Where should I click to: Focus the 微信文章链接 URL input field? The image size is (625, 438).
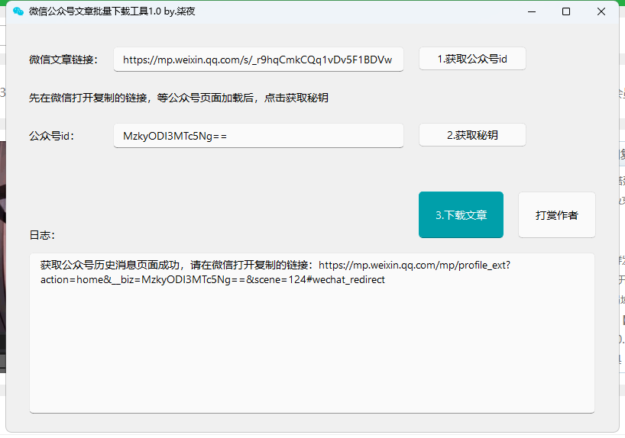tap(258, 60)
